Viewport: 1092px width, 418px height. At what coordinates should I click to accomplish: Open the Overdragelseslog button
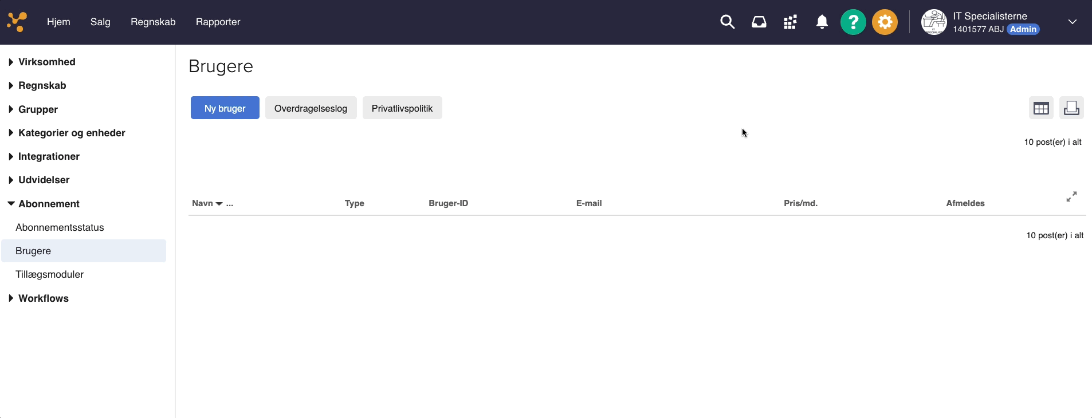pyautogui.click(x=311, y=108)
